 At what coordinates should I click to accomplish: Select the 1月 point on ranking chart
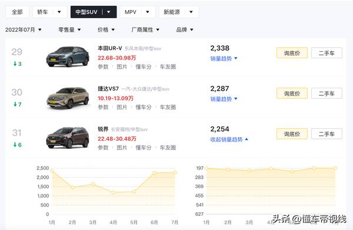[207, 168]
